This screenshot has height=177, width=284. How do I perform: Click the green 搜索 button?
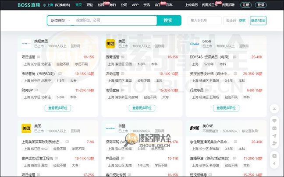pos(168,21)
